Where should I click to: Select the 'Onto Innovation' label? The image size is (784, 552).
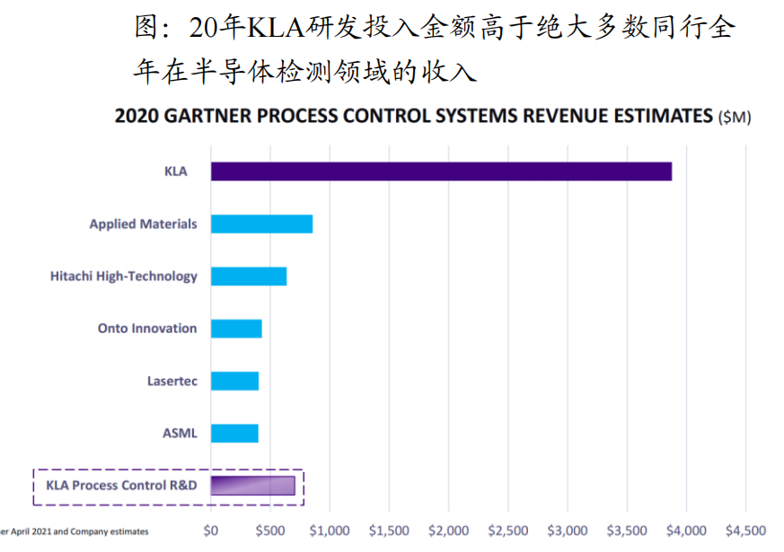[x=147, y=329]
